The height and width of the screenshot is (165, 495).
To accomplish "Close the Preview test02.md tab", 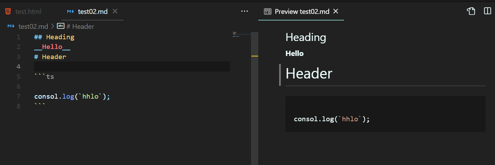I will (x=336, y=11).
